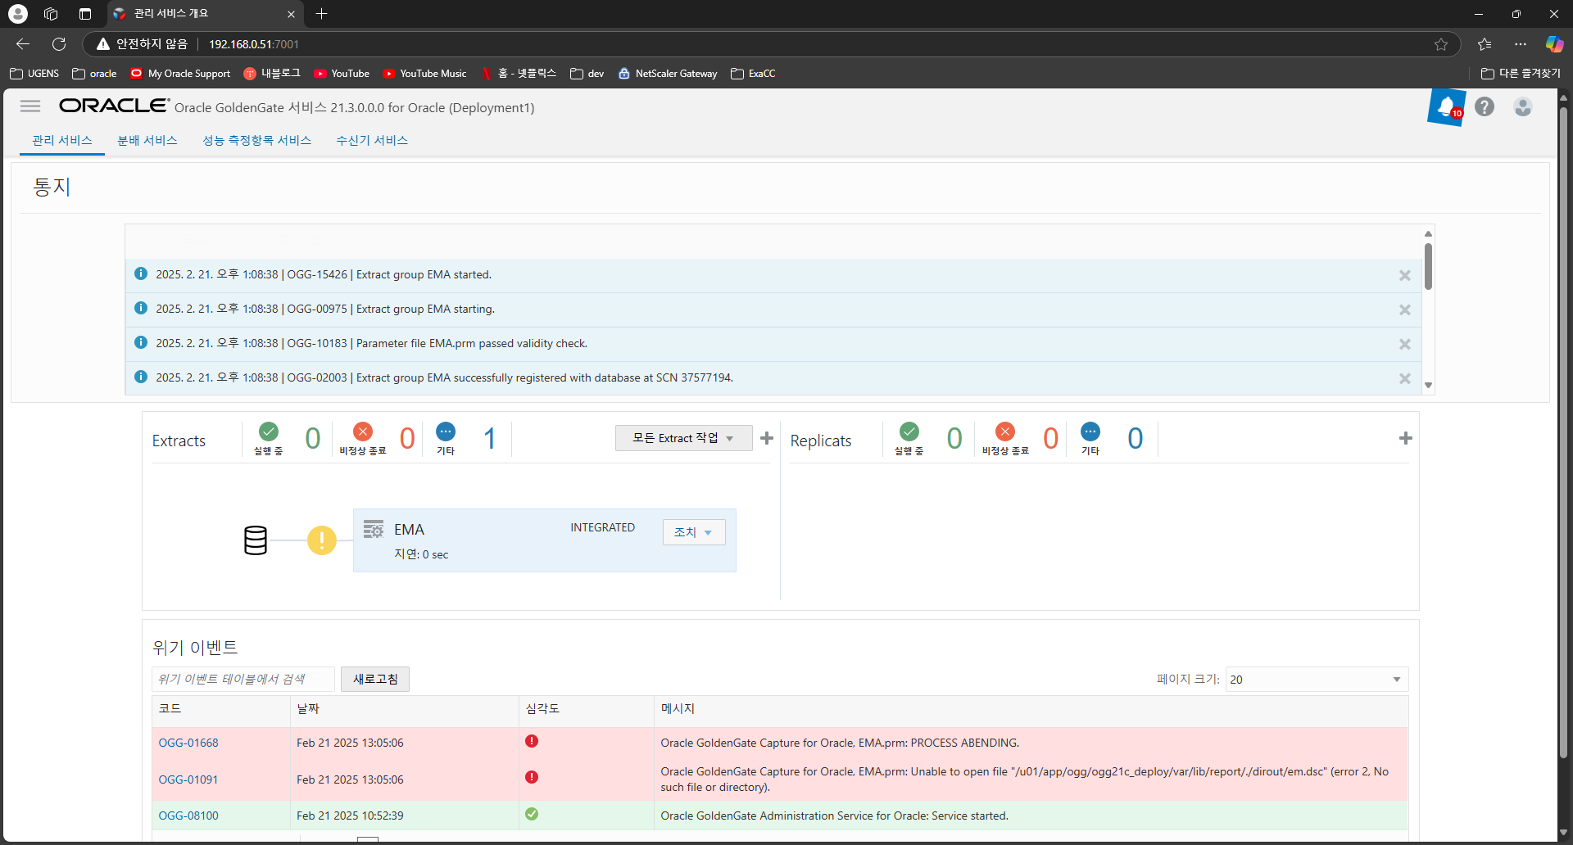Click the notifications scroll down arrow
Image resolution: width=1573 pixels, height=845 pixels.
[1428, 385]
